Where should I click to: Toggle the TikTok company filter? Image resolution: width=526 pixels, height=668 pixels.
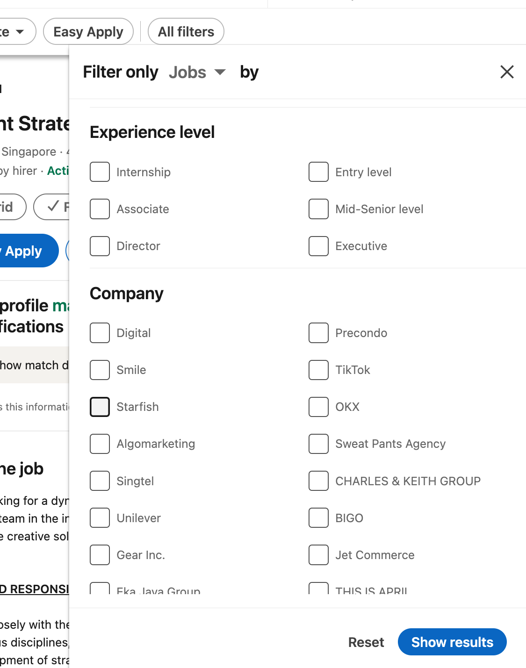(x=318, y=370)
